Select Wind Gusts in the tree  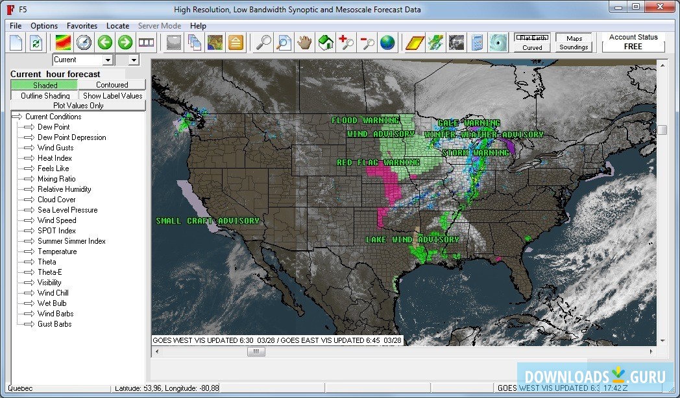pyautogui.click(x=56, y=148)
